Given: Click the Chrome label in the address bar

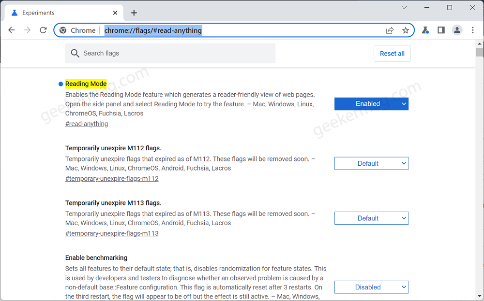Looking at the screenshot, I should [x=83, y=30].
